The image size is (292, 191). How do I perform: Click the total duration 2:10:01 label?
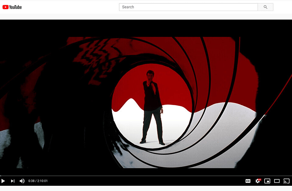(42, 181)
